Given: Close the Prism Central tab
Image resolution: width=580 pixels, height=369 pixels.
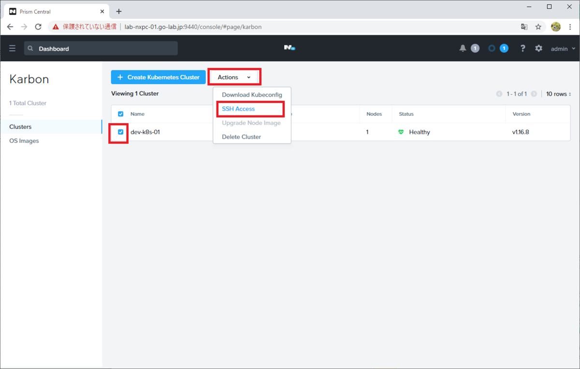Looking at the screenshot, I should [102, 12].
